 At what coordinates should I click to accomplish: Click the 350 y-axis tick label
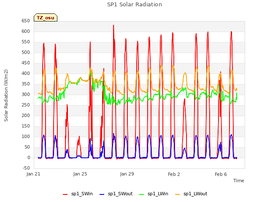tap(26, 84)
